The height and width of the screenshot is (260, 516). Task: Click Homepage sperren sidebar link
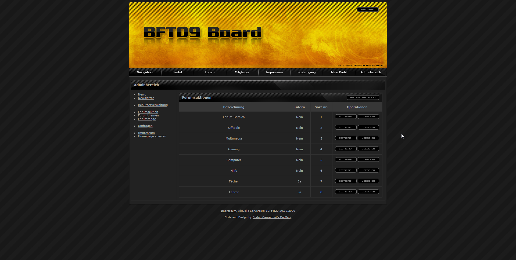[152, 136]
